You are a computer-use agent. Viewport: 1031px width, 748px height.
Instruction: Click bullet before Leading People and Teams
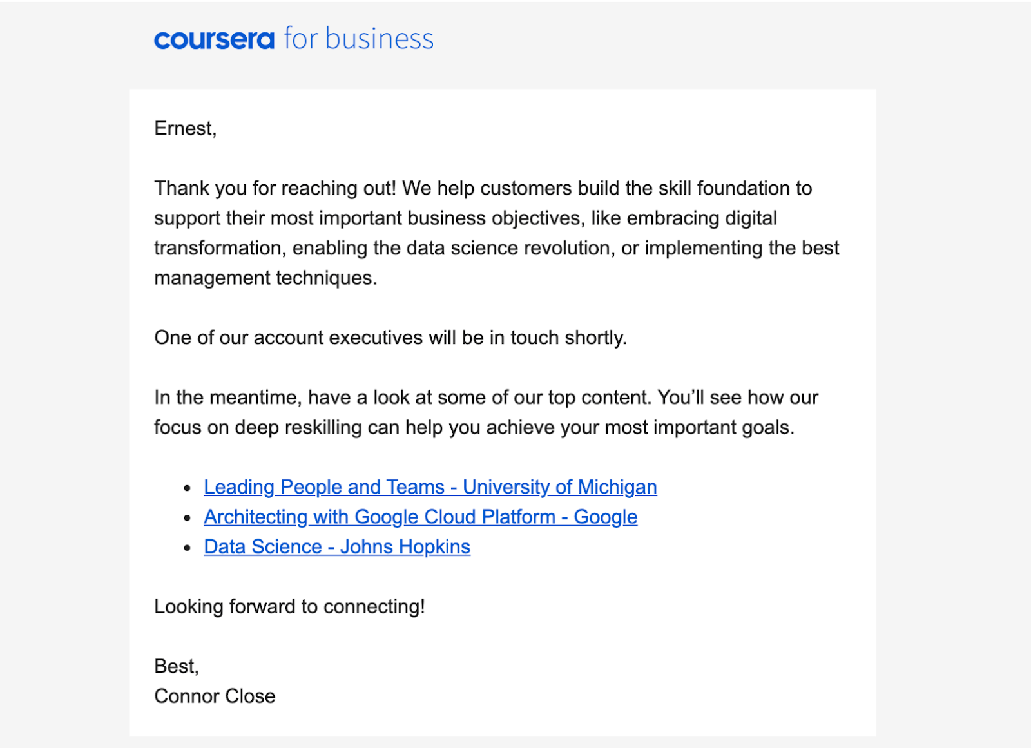coord(188,488)
